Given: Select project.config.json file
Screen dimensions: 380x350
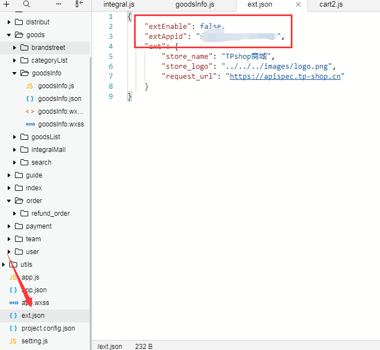Looking at the screenshot, I should 48,328.
